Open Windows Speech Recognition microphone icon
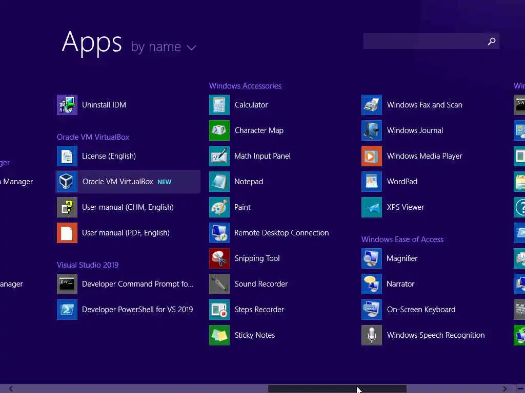525x393 pixels. click(372, 335)
